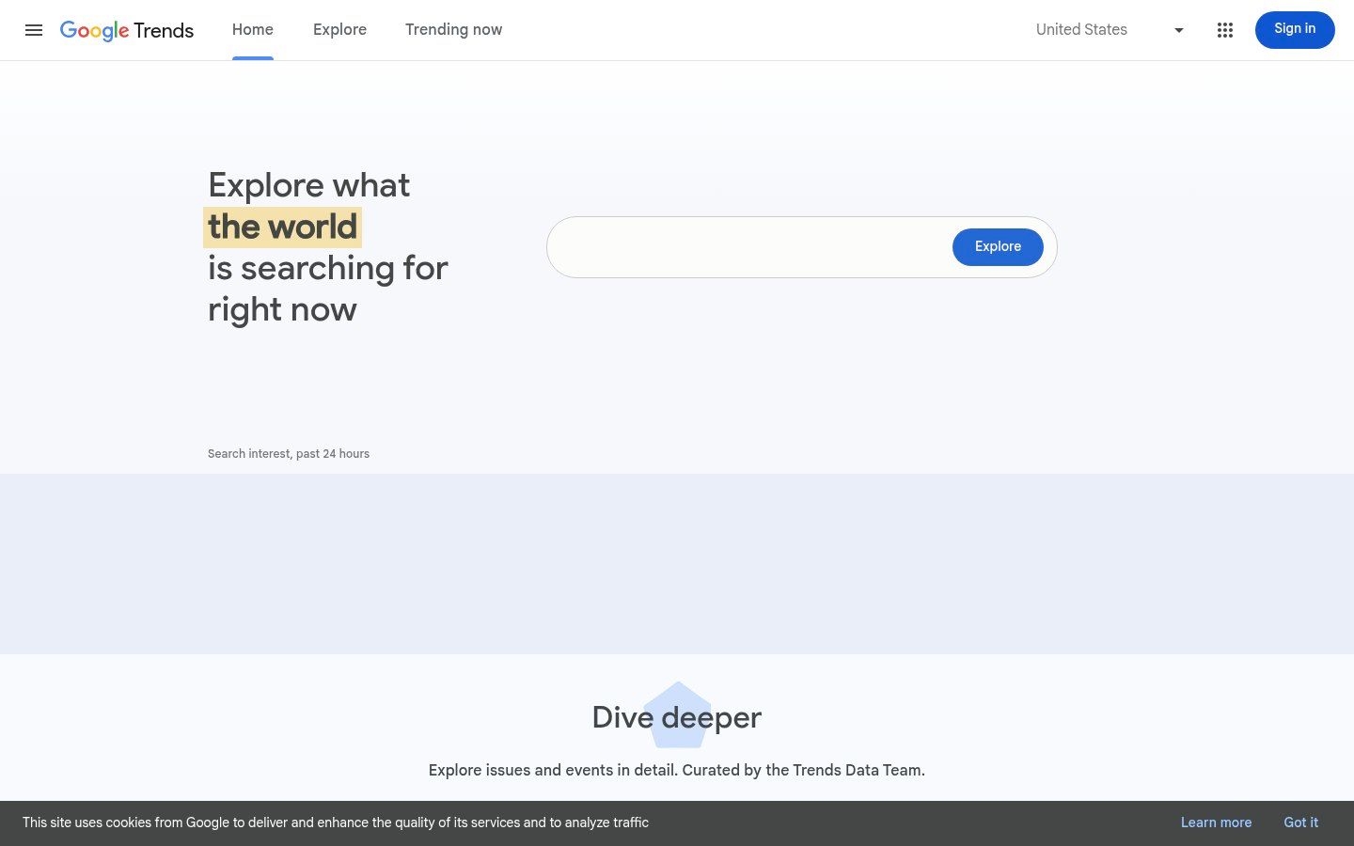The image size is (1354, 846).
Task: Click the "Search interest, past 24 hours" caption
Action: (x=289, y=453)
